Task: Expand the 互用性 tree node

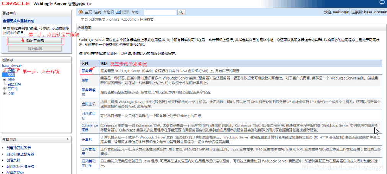Action: (x=4, y=89)
